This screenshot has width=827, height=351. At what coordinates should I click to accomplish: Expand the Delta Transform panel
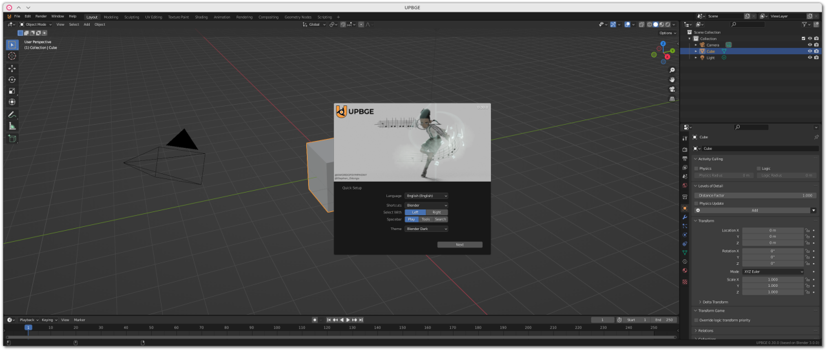pos(713,302)
